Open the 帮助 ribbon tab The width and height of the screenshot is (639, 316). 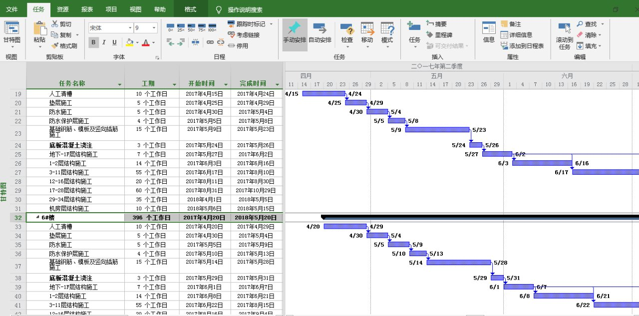pyautogui.click(x=160, y=9)
